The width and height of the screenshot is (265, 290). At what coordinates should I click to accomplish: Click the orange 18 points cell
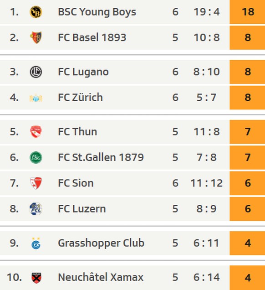click(x=247, y=12)
